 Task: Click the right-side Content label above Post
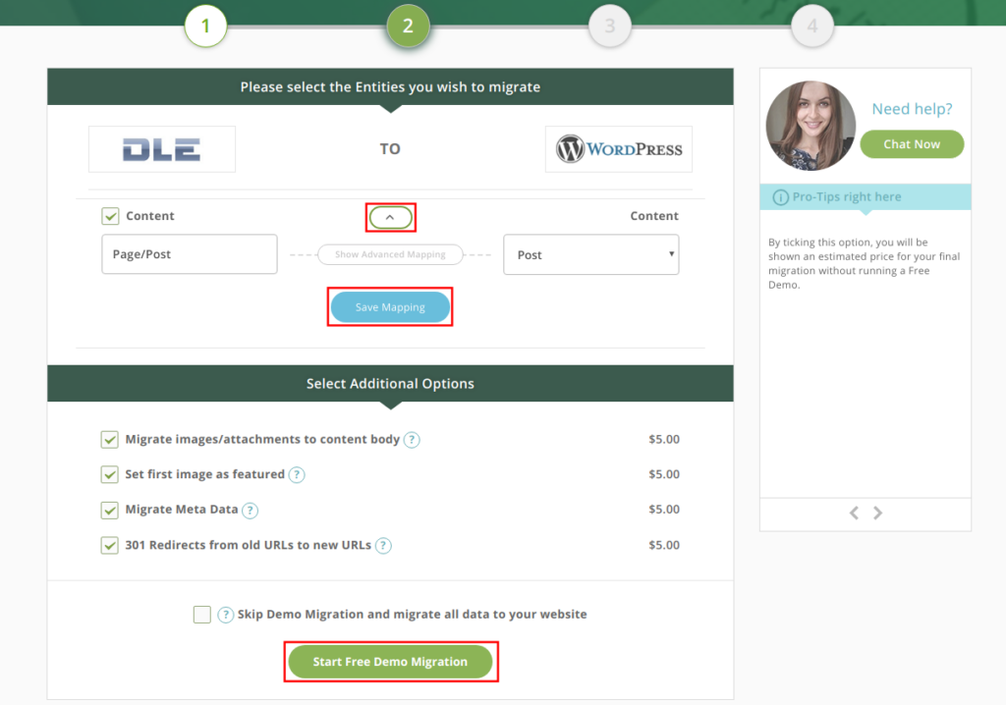tap(653, 216)
